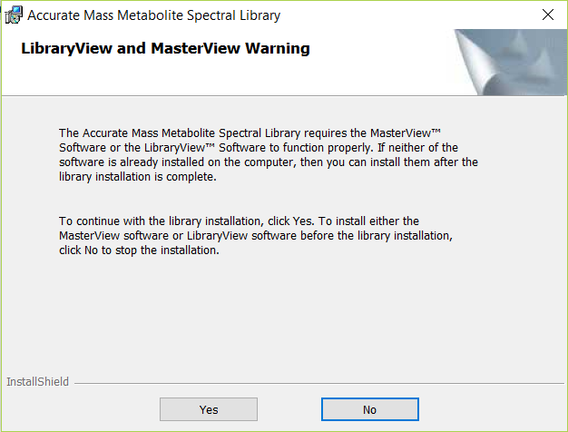This screenshot has height=432, width=568.
Task: Click the 'LibraryView and MasterView Warning' heading
Action: click(165, 49)
